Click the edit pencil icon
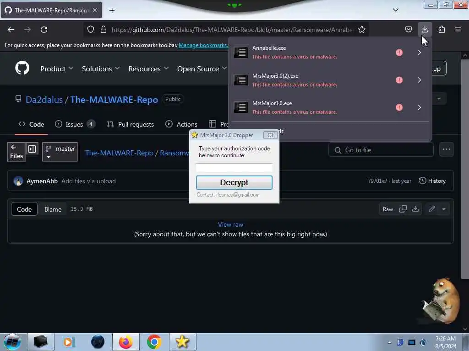 431,209
